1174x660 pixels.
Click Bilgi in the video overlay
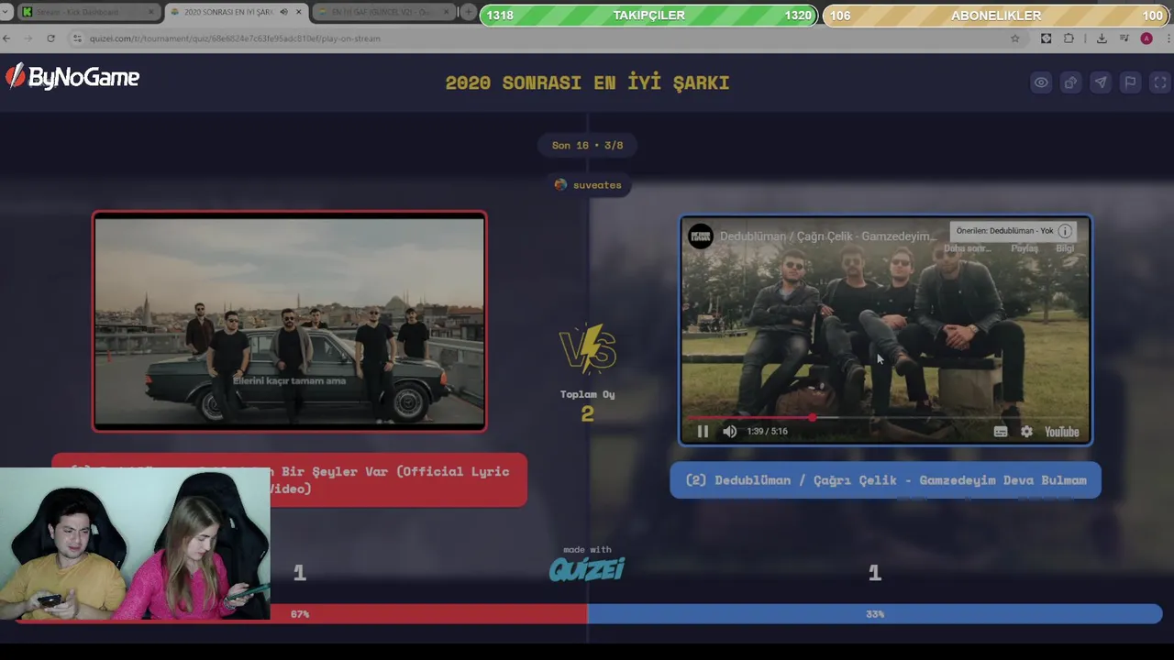coord(1065,248)
